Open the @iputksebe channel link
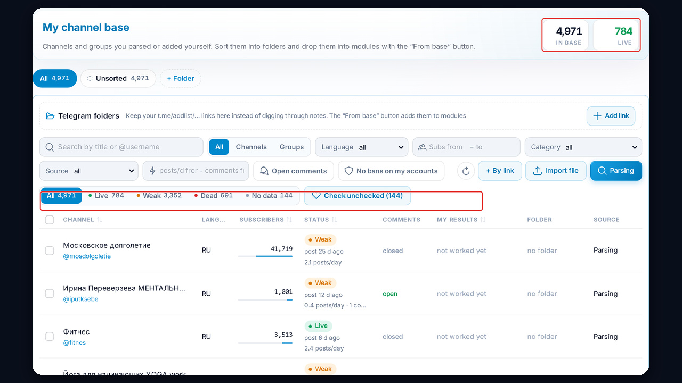The image size is (682, 383). 80,299
